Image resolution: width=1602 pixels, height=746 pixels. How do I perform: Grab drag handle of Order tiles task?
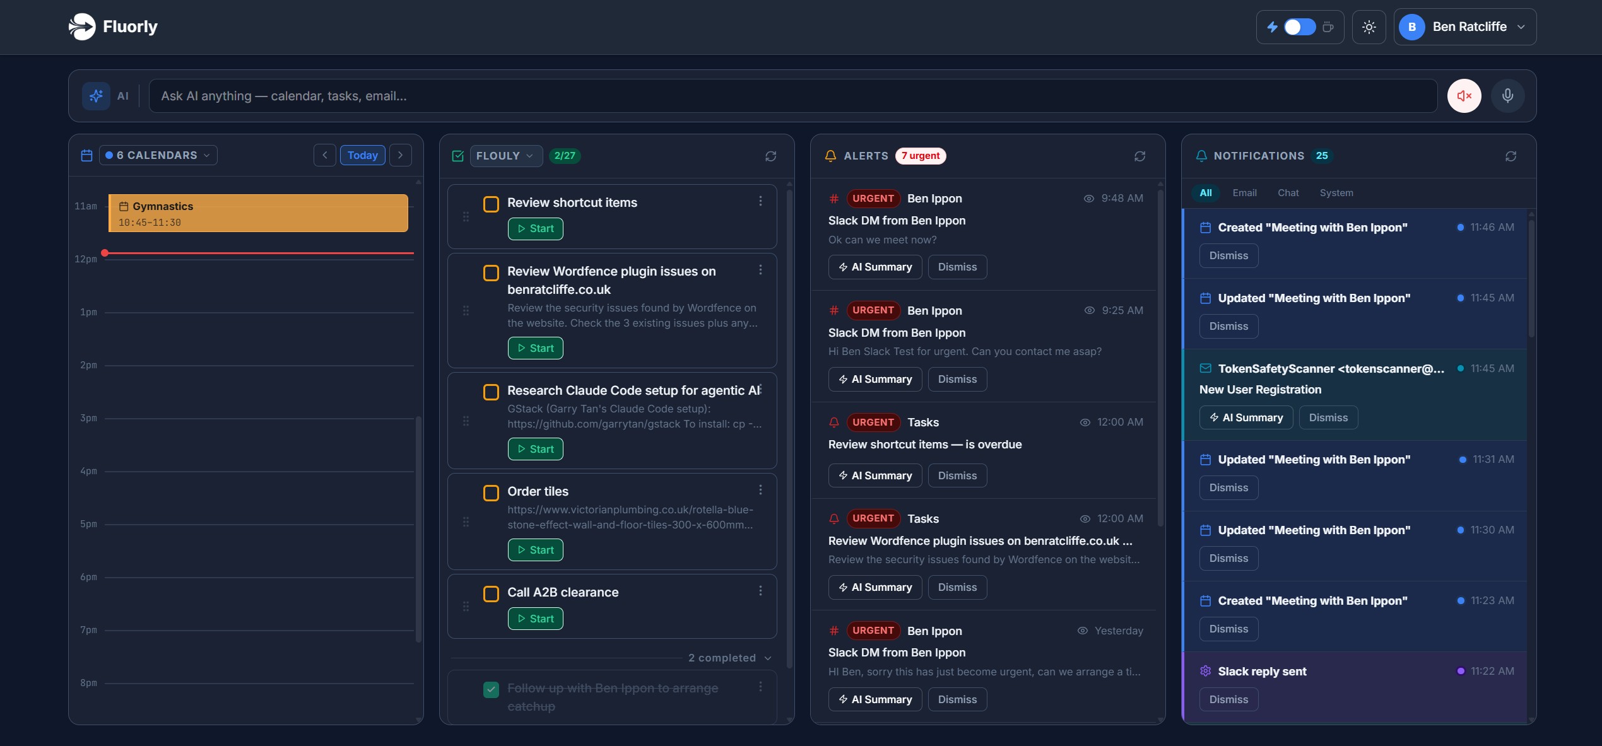[466, 522]
